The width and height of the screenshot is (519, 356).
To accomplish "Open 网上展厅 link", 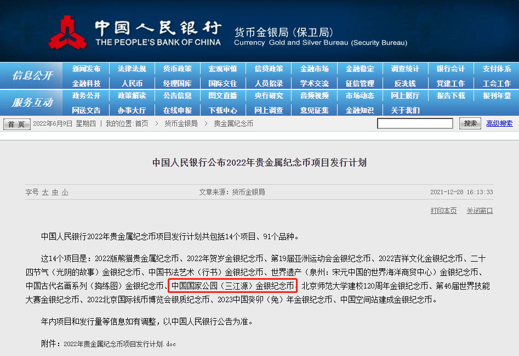I will [x=405, y=95].
